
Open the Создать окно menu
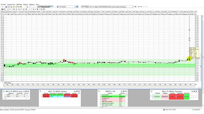point(11,4)
